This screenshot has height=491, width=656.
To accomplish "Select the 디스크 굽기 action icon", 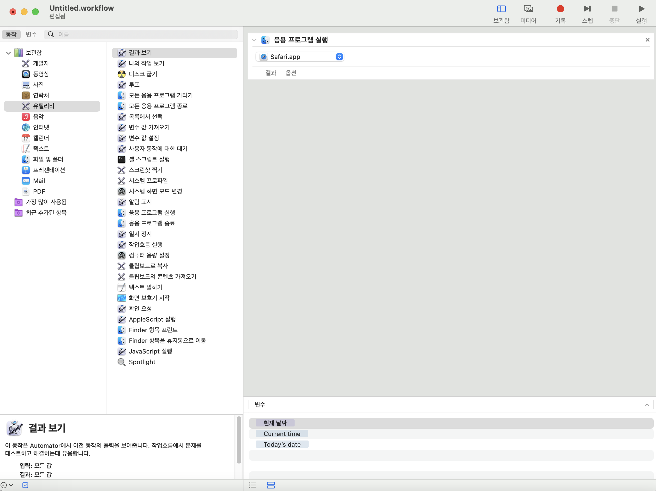I will tap(122, 74).
